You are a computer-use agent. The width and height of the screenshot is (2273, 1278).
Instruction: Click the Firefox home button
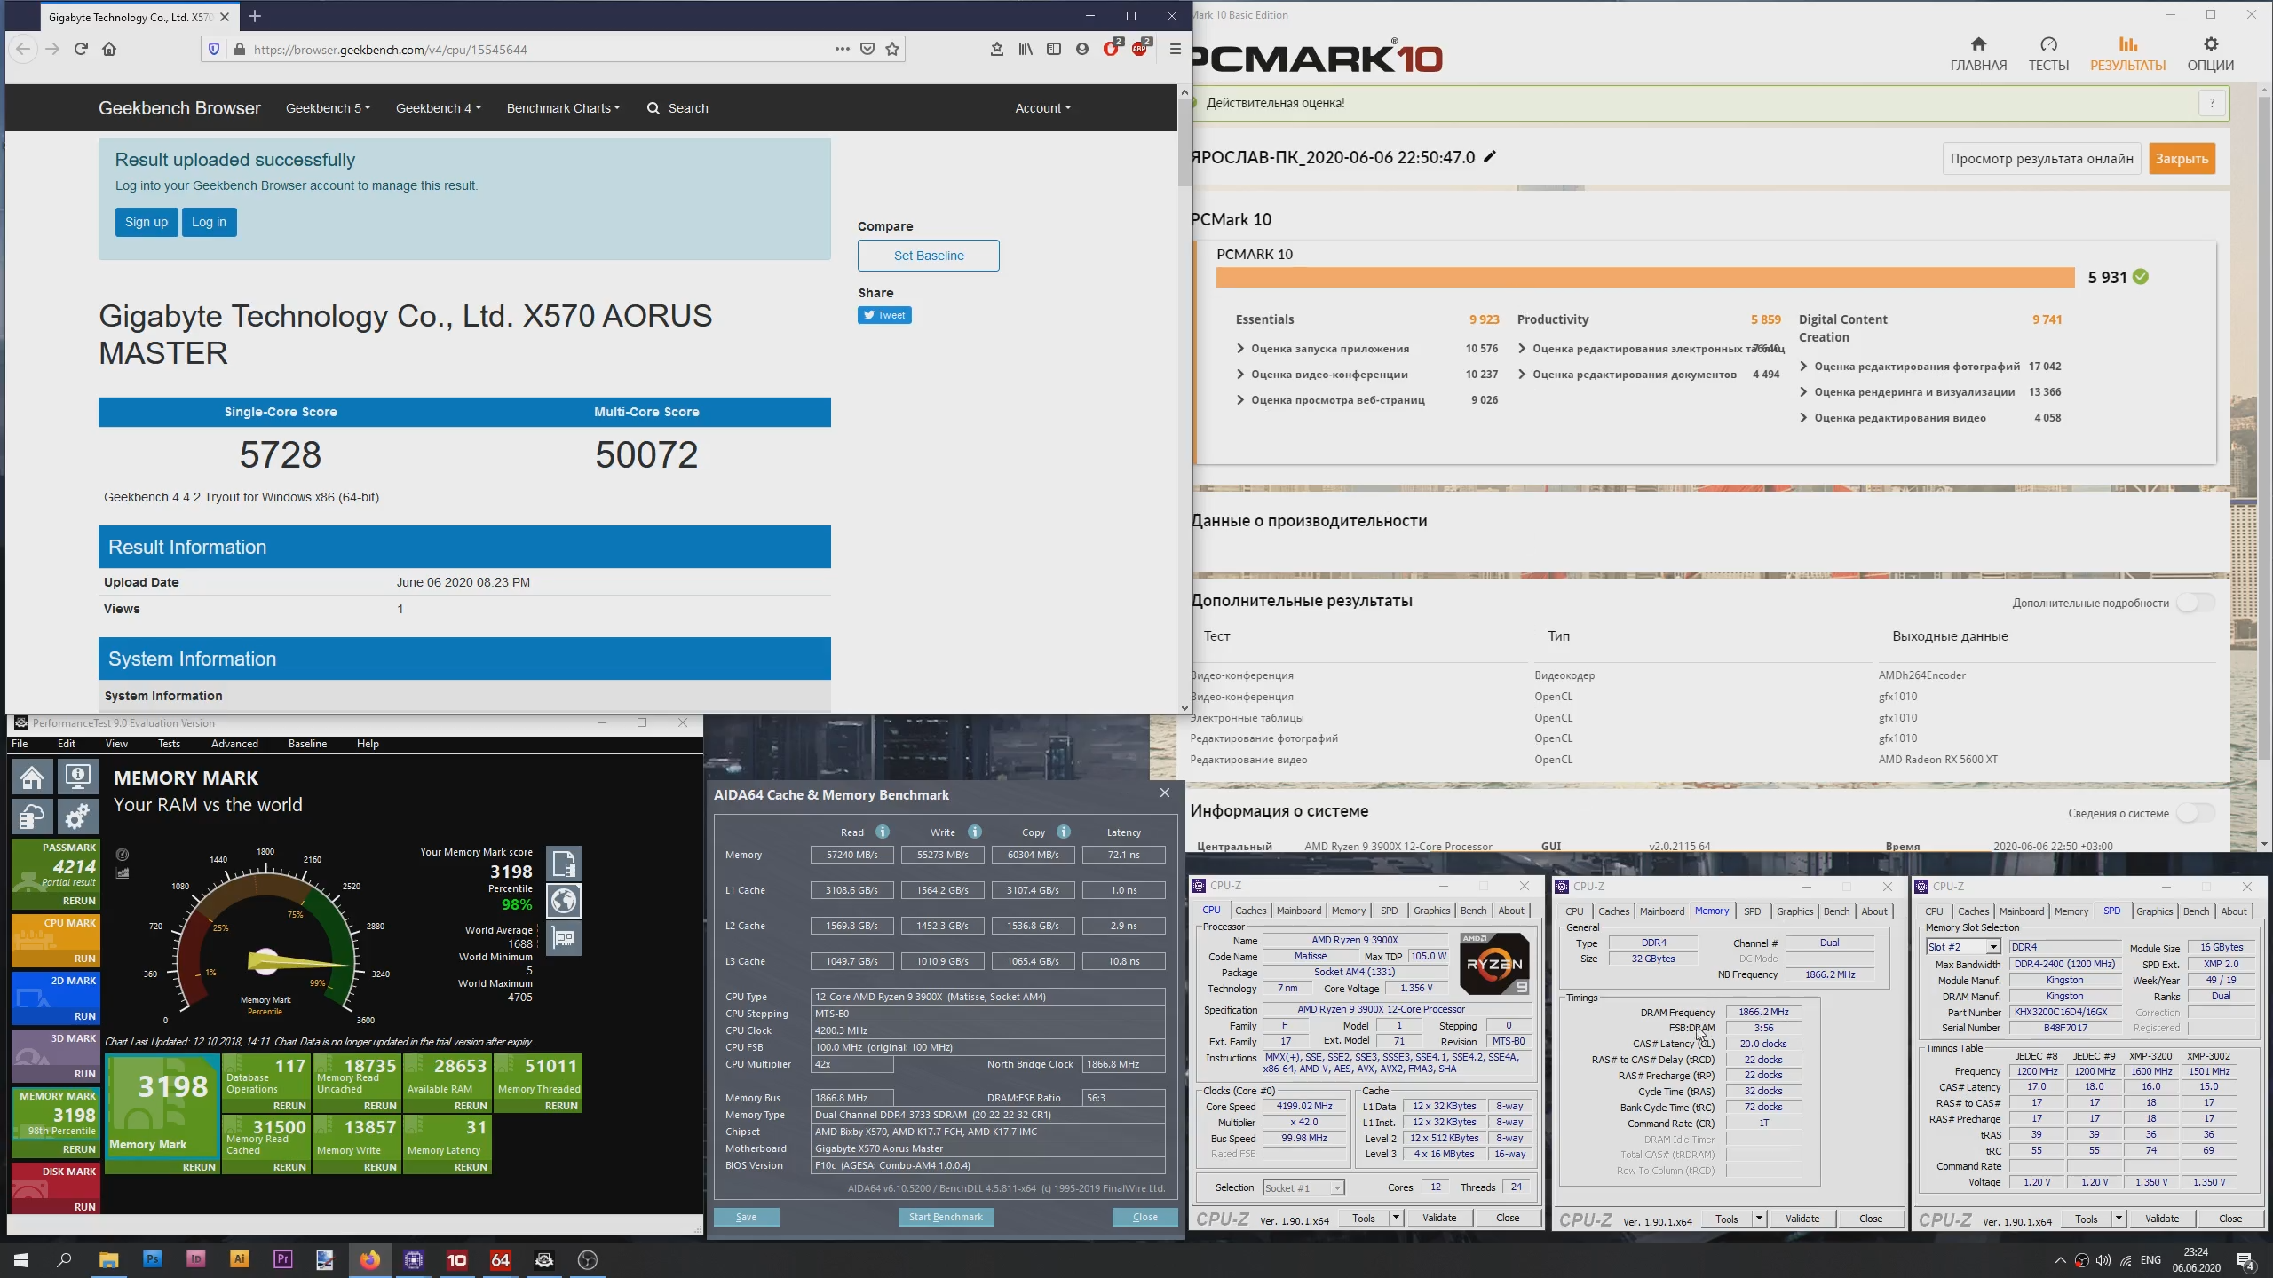pyautogui.click(x=109, y=49)
